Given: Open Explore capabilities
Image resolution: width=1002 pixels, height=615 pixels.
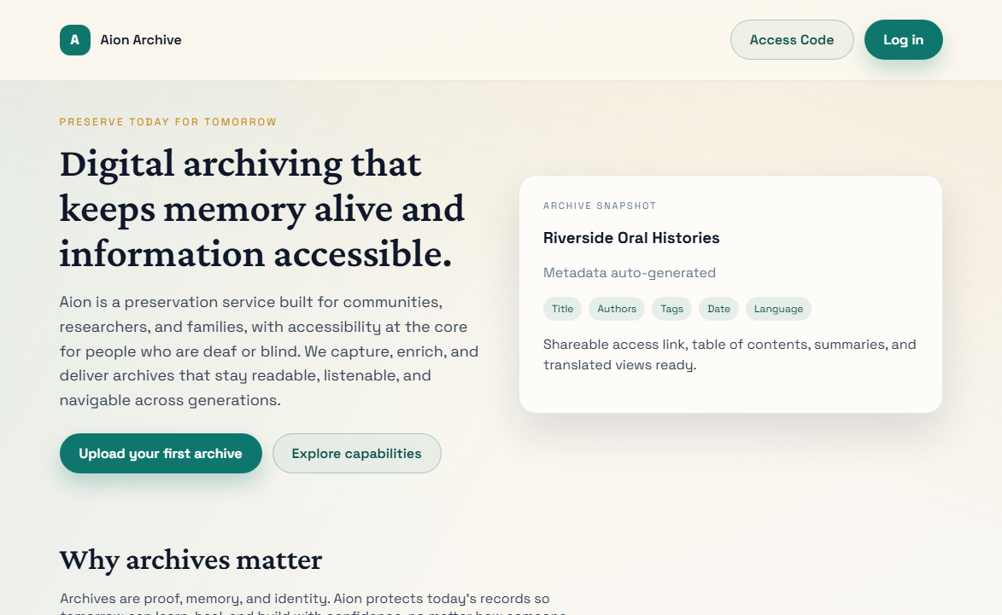Looking at the screenshot, I should (356, 454).
